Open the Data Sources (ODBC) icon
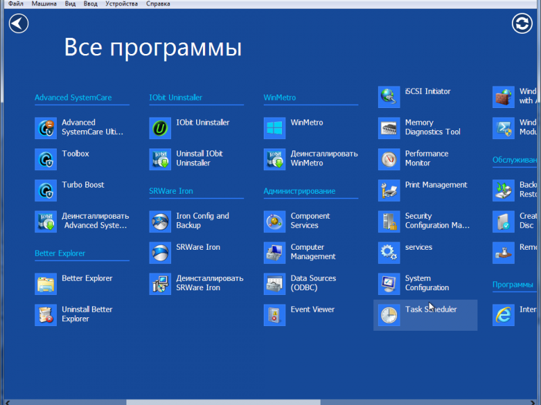Image resolution: width=541 pixels, height=405 pixels. [275, 283]
